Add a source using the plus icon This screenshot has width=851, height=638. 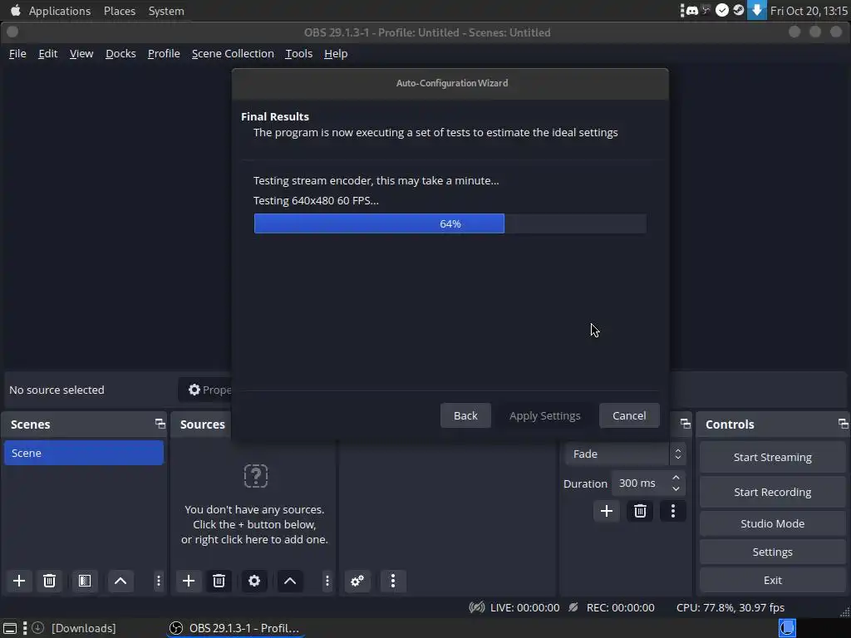189,581
